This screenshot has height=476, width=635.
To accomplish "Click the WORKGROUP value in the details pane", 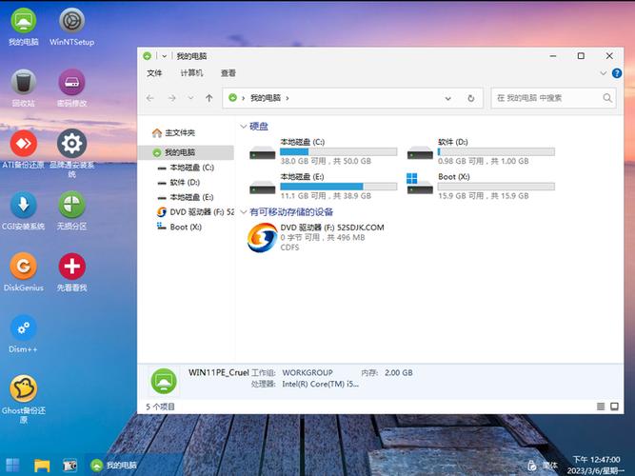I will [x=308, y=372].
